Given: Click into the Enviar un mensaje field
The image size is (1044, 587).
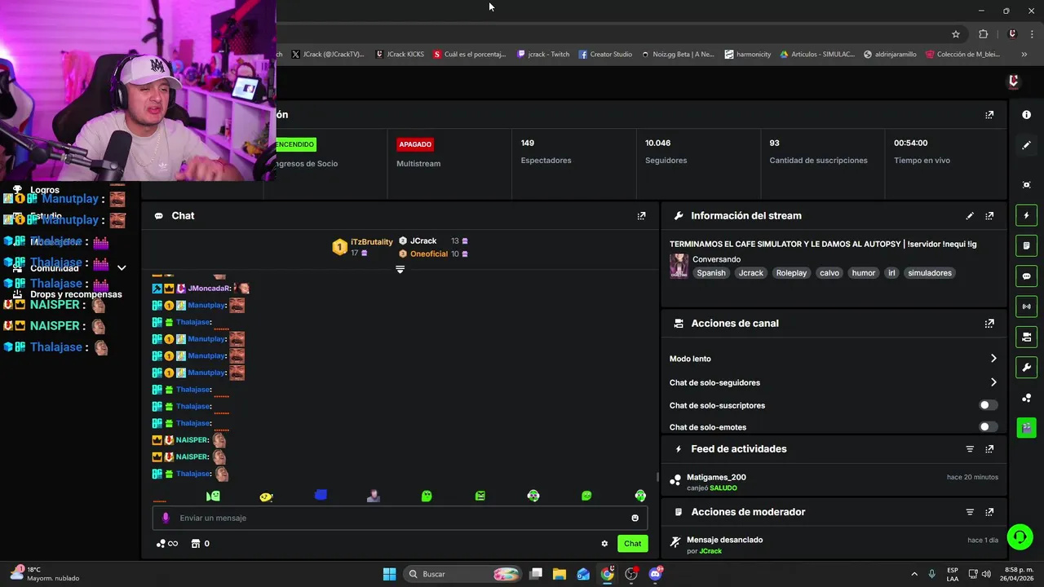Looking at the screenshot, I should click(x=400, y=518).
